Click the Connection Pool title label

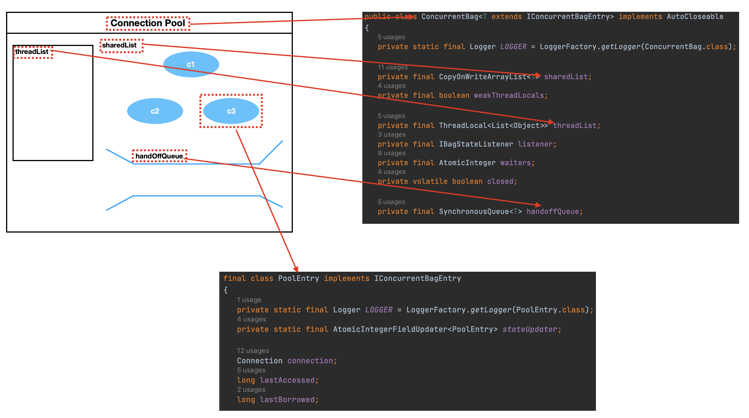pyautogui.click(x=148, y=23)
